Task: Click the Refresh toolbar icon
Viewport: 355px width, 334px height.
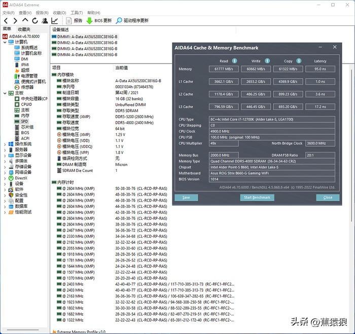Action: pos(35,21)
